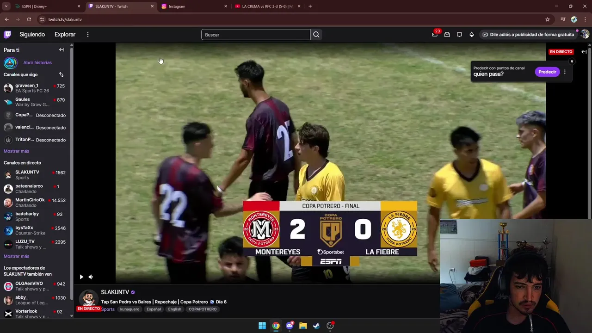Open the whispers chat icon

[459, 35]
